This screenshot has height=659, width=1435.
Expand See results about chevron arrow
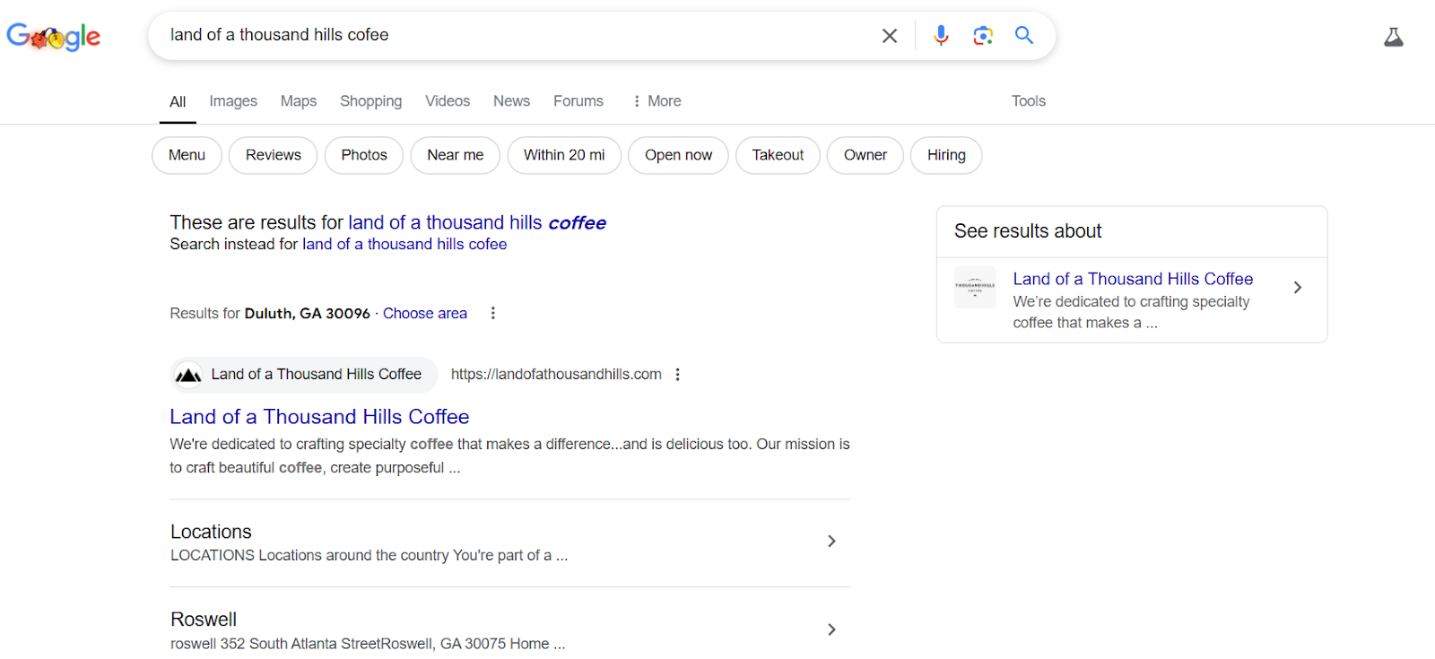coord(1297,287)
